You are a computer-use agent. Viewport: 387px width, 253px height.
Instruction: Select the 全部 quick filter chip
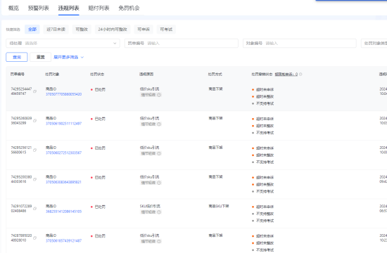click(32, 30)
